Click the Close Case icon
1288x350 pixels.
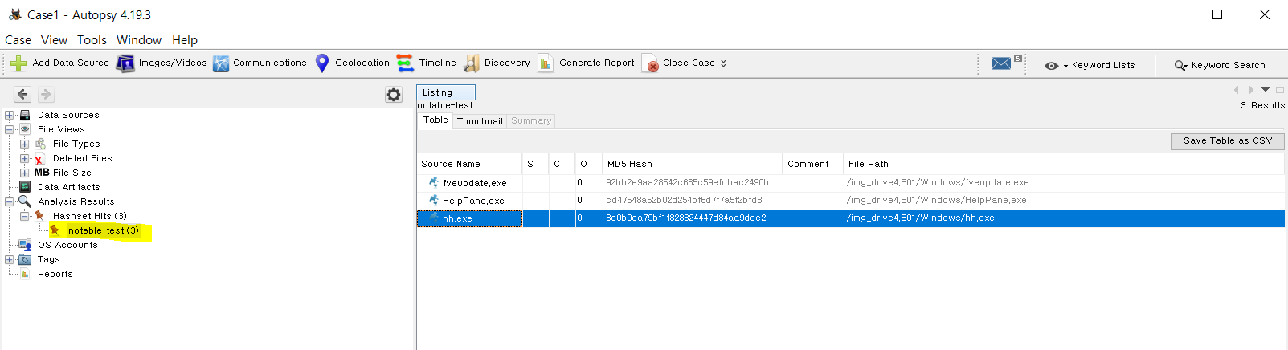coord(650,63)
